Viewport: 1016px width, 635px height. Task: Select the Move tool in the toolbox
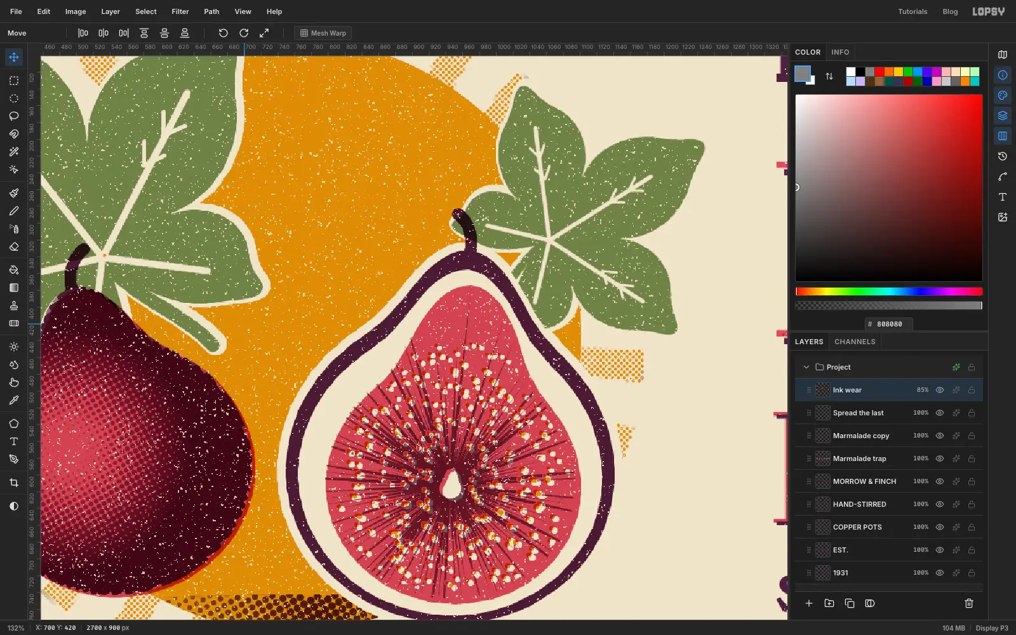(x=13, y=57)
